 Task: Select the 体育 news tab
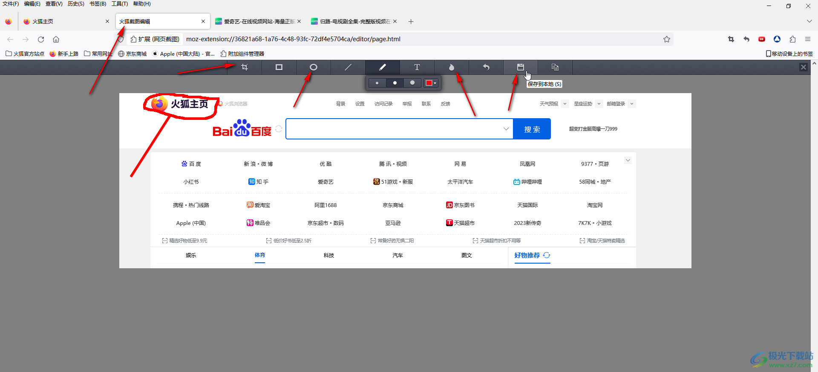point(260,255)
